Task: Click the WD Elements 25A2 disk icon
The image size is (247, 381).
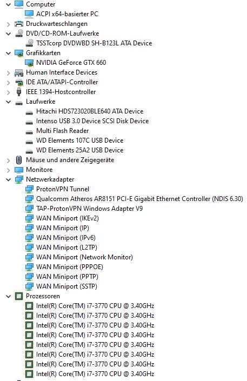Action: click(29, 151)
